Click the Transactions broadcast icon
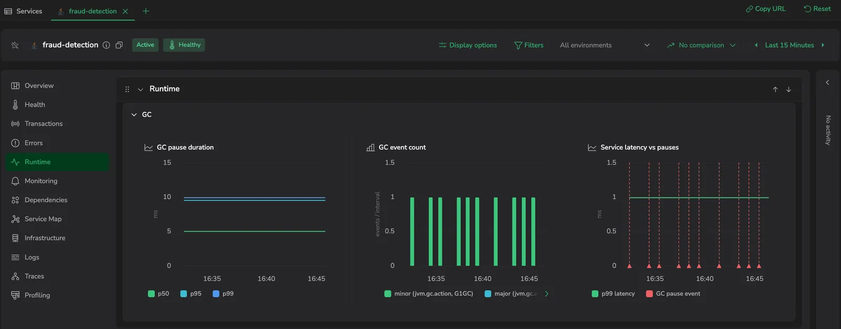The width and height of the screenshot is (841, 329). [x=15, y=124]
